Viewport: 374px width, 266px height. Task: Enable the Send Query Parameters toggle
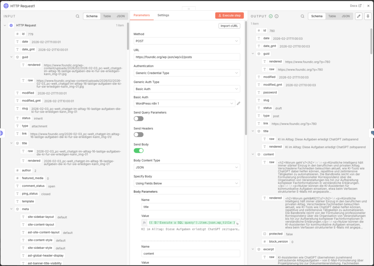coord(138,119)
